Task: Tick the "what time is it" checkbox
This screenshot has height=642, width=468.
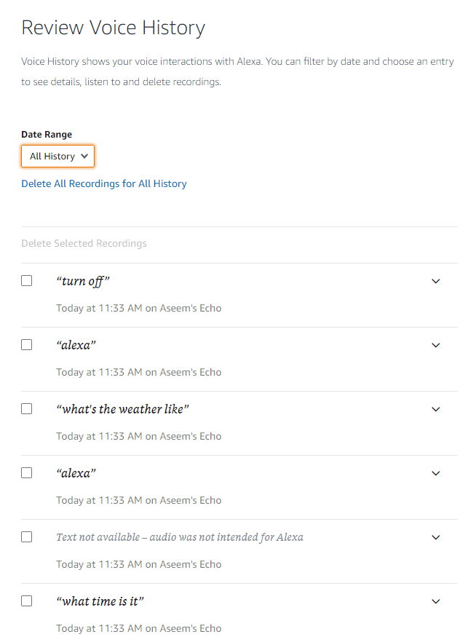Action: (x=27, y=601)
